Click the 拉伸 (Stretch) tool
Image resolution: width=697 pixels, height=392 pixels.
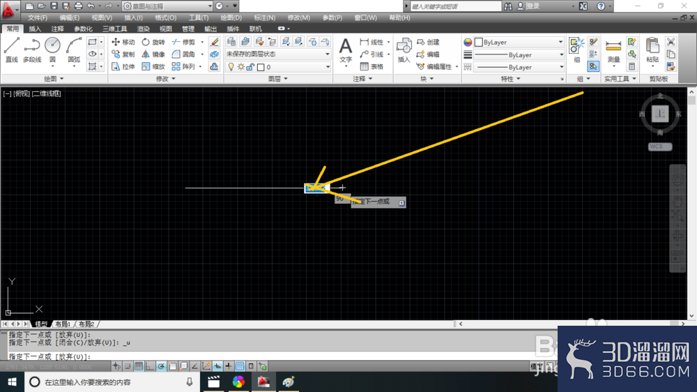click(x=123, y=67)
